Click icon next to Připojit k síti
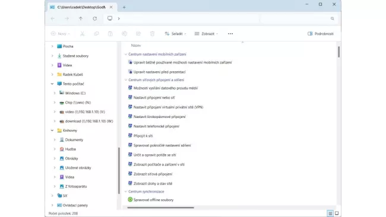386x217 pixels. click(x=130, y=135)
